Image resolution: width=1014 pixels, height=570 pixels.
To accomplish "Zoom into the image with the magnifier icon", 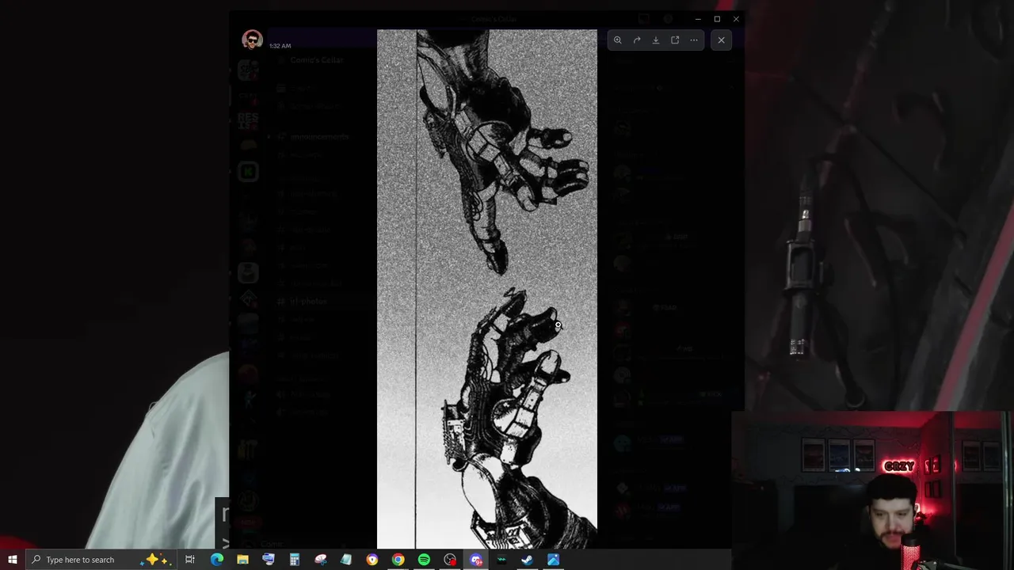I will coord(618,40).
